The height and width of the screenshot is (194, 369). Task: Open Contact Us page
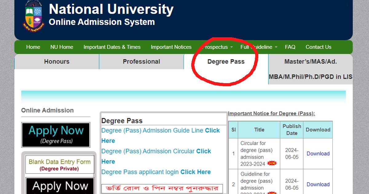click(318, 47)
